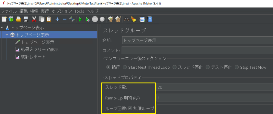273x114 pixels.
Task: Click the 名前 input field
Action: point(197,40)
